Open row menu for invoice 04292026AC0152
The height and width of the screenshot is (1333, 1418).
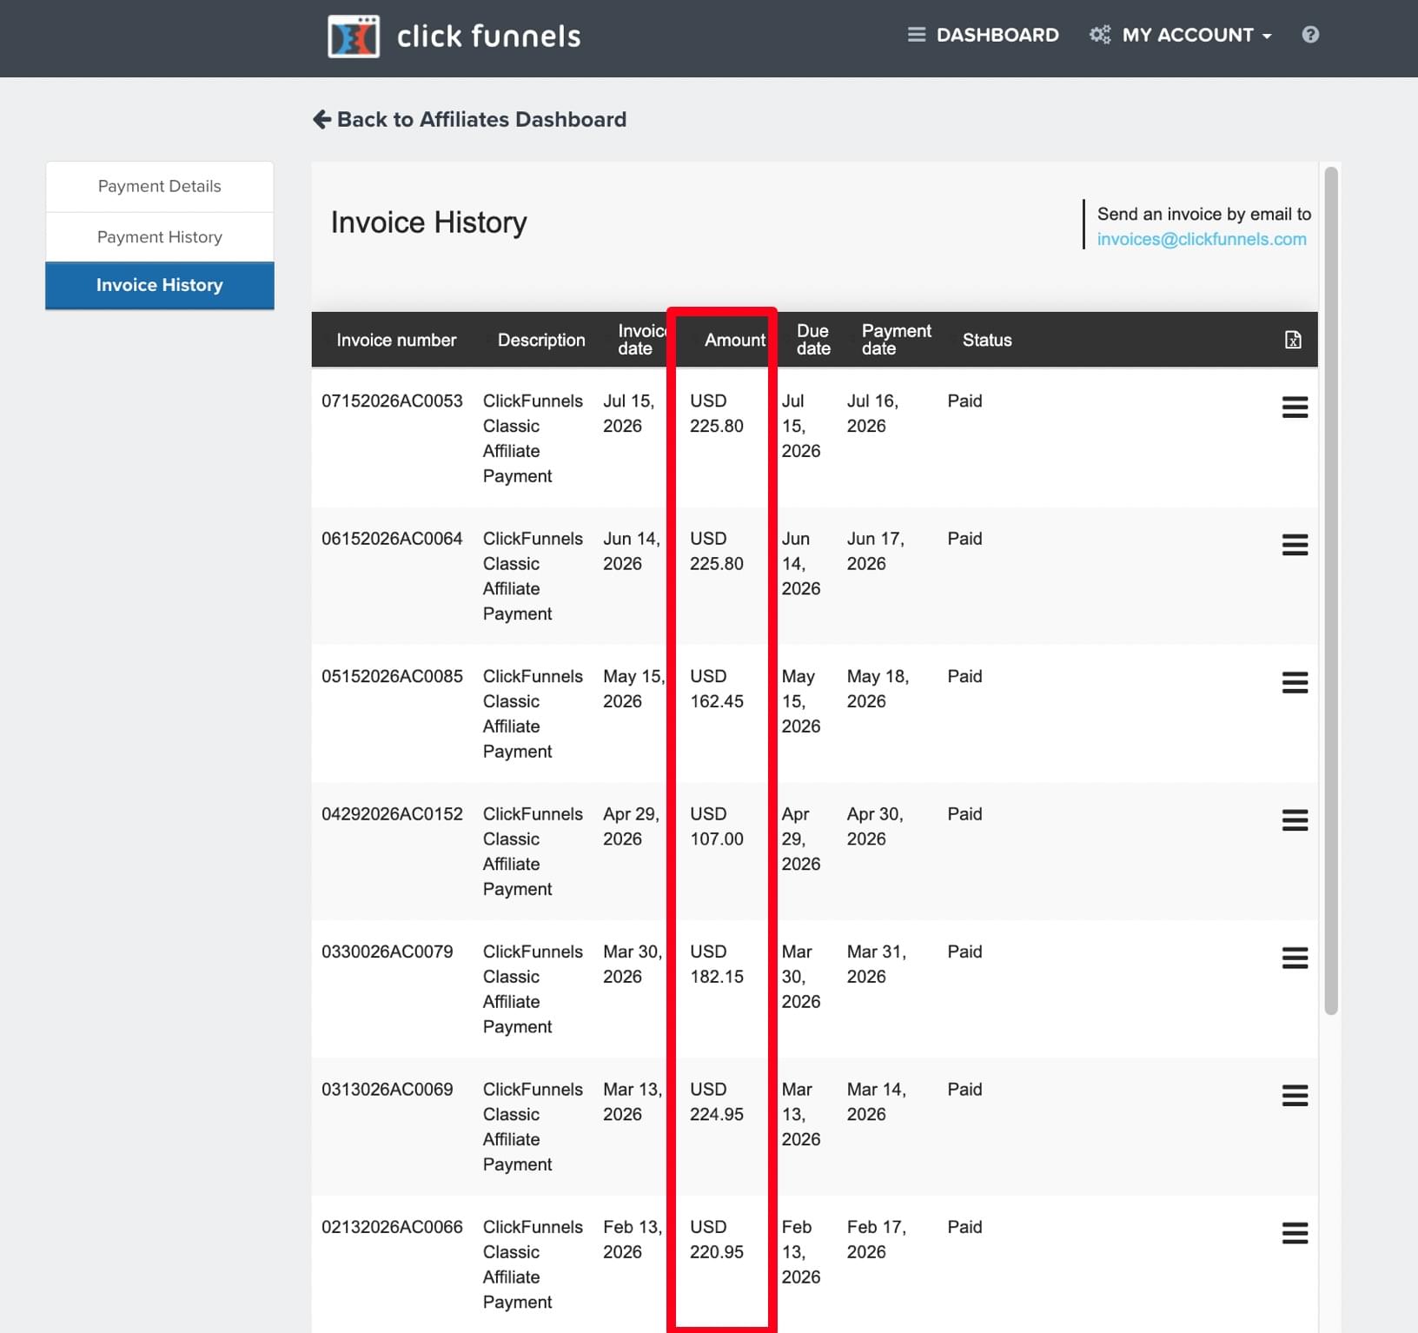click(1295, 820)
